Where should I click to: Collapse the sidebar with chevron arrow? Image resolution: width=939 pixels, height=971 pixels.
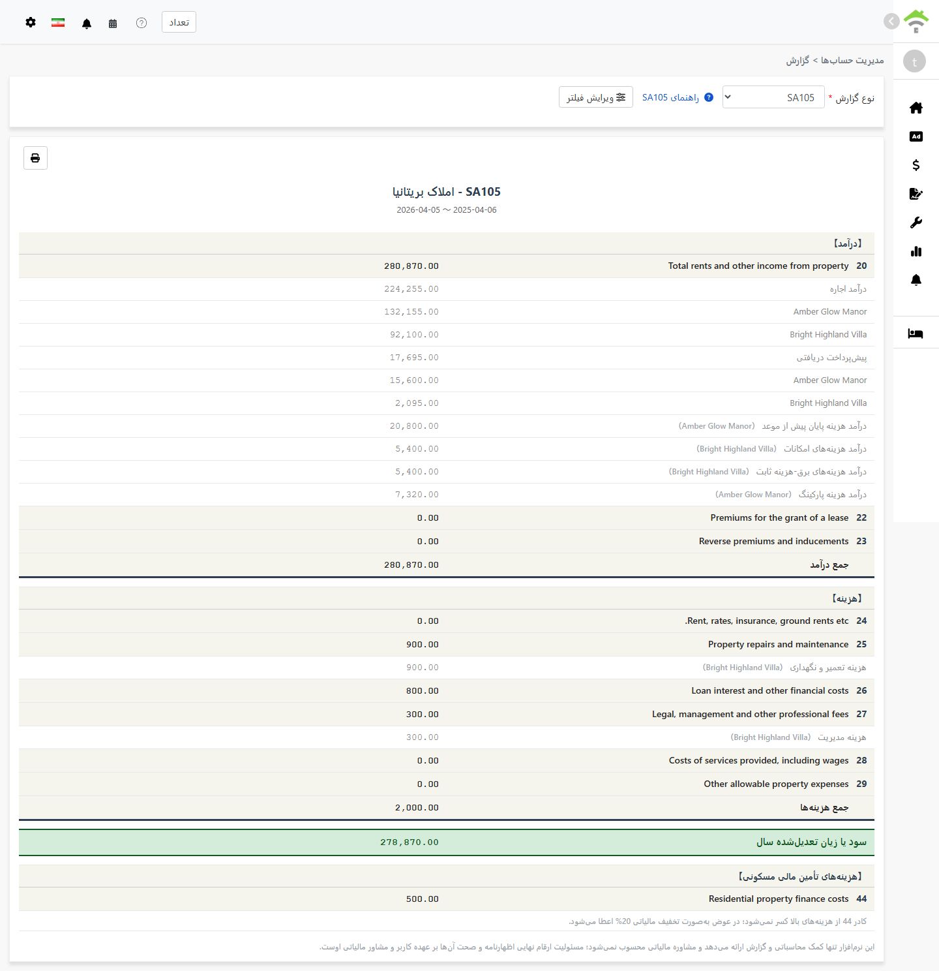click(891, 22)
